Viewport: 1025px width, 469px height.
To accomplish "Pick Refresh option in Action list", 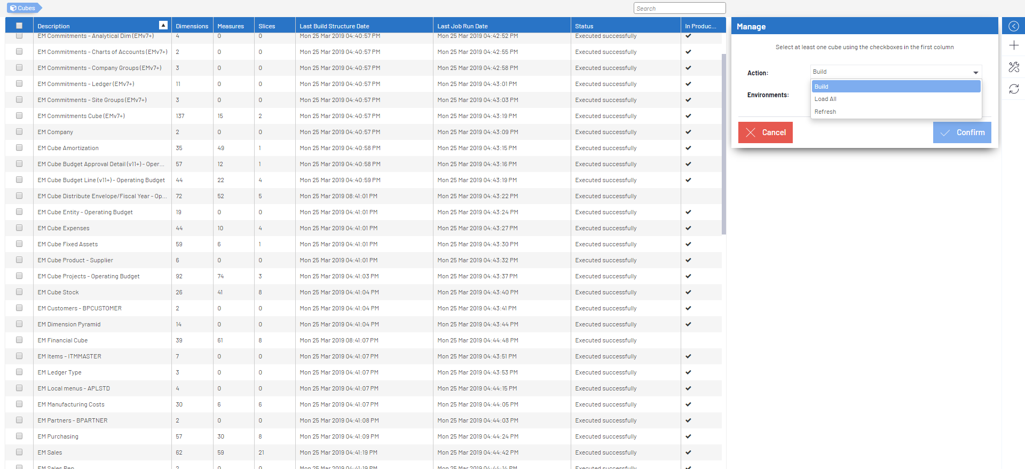I will coord(825,112).
